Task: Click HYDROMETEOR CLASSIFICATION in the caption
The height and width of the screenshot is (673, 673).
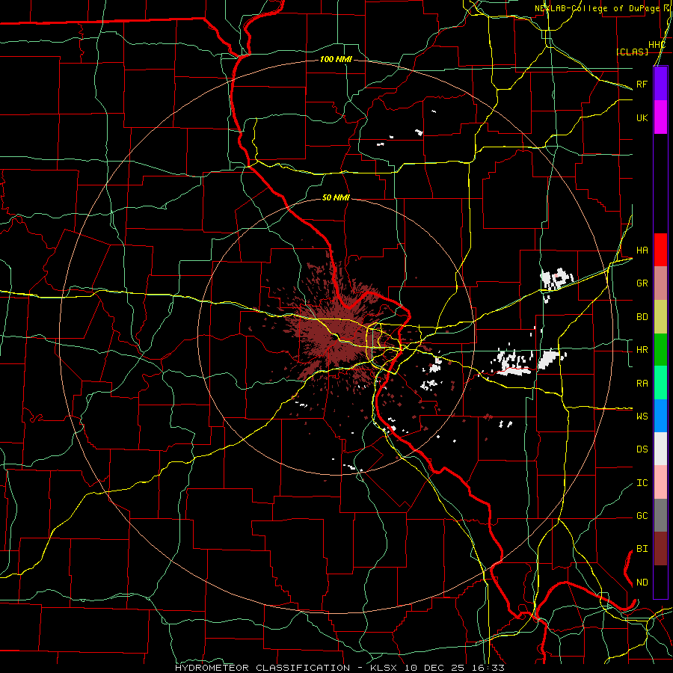Action: pyautogui.click(x=262, y=668)
